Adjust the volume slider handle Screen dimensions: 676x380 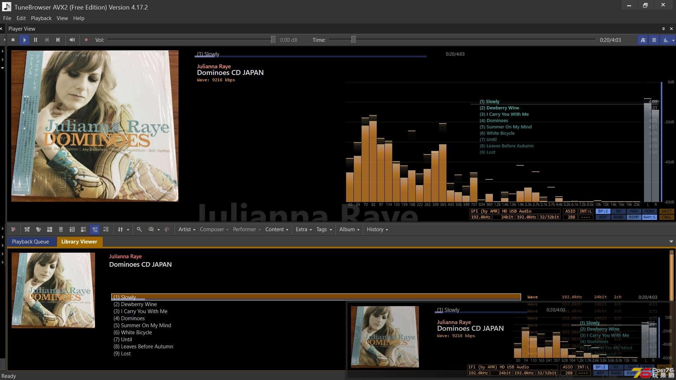(273, 40)
